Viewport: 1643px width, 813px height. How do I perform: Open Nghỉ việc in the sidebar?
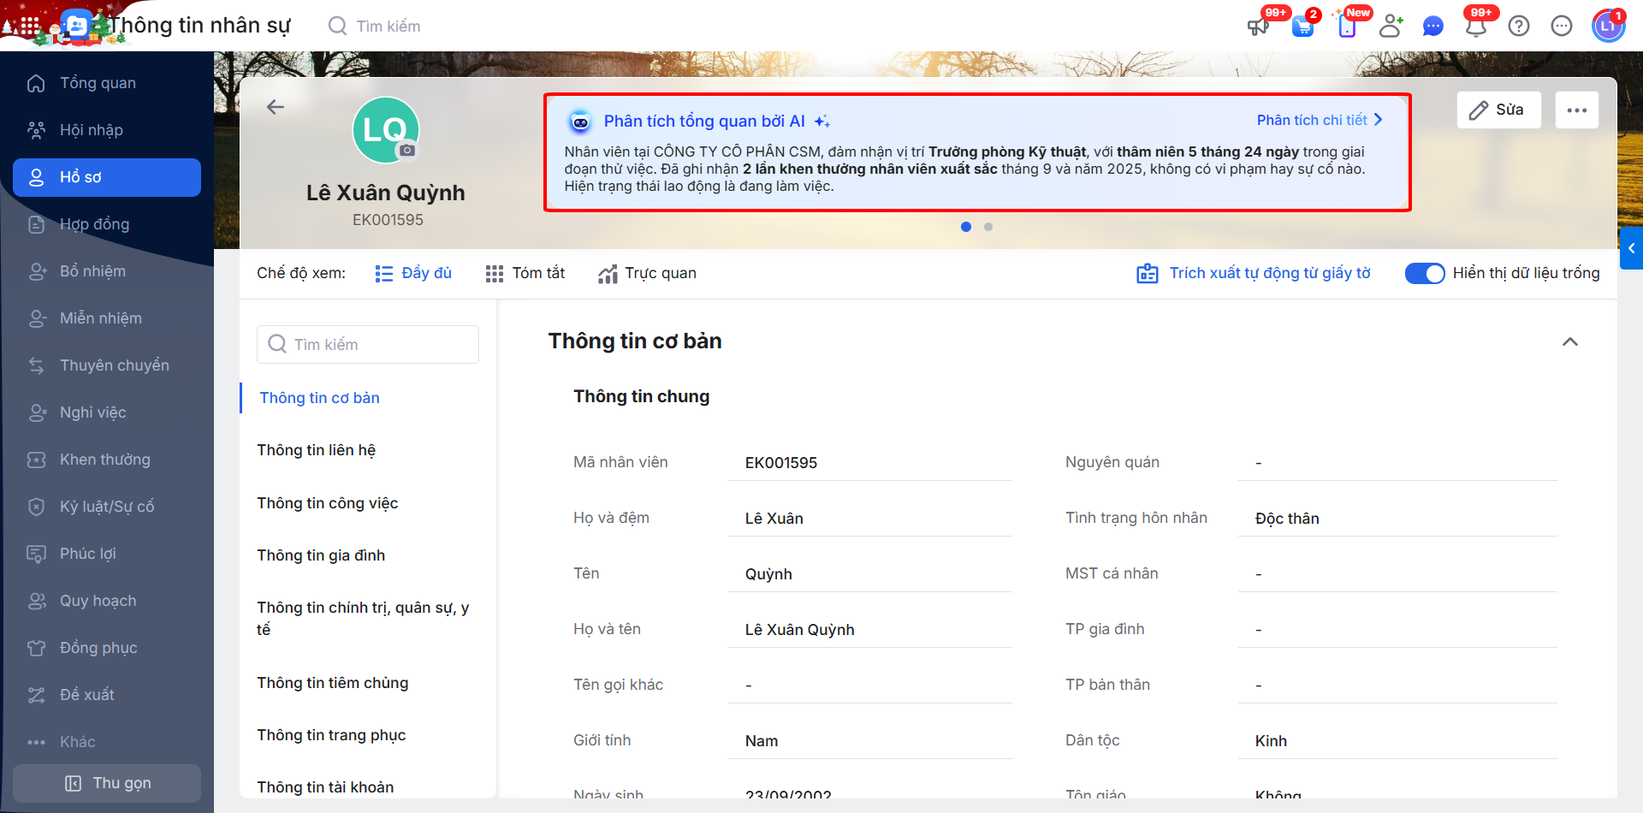(x=107, y=412)
